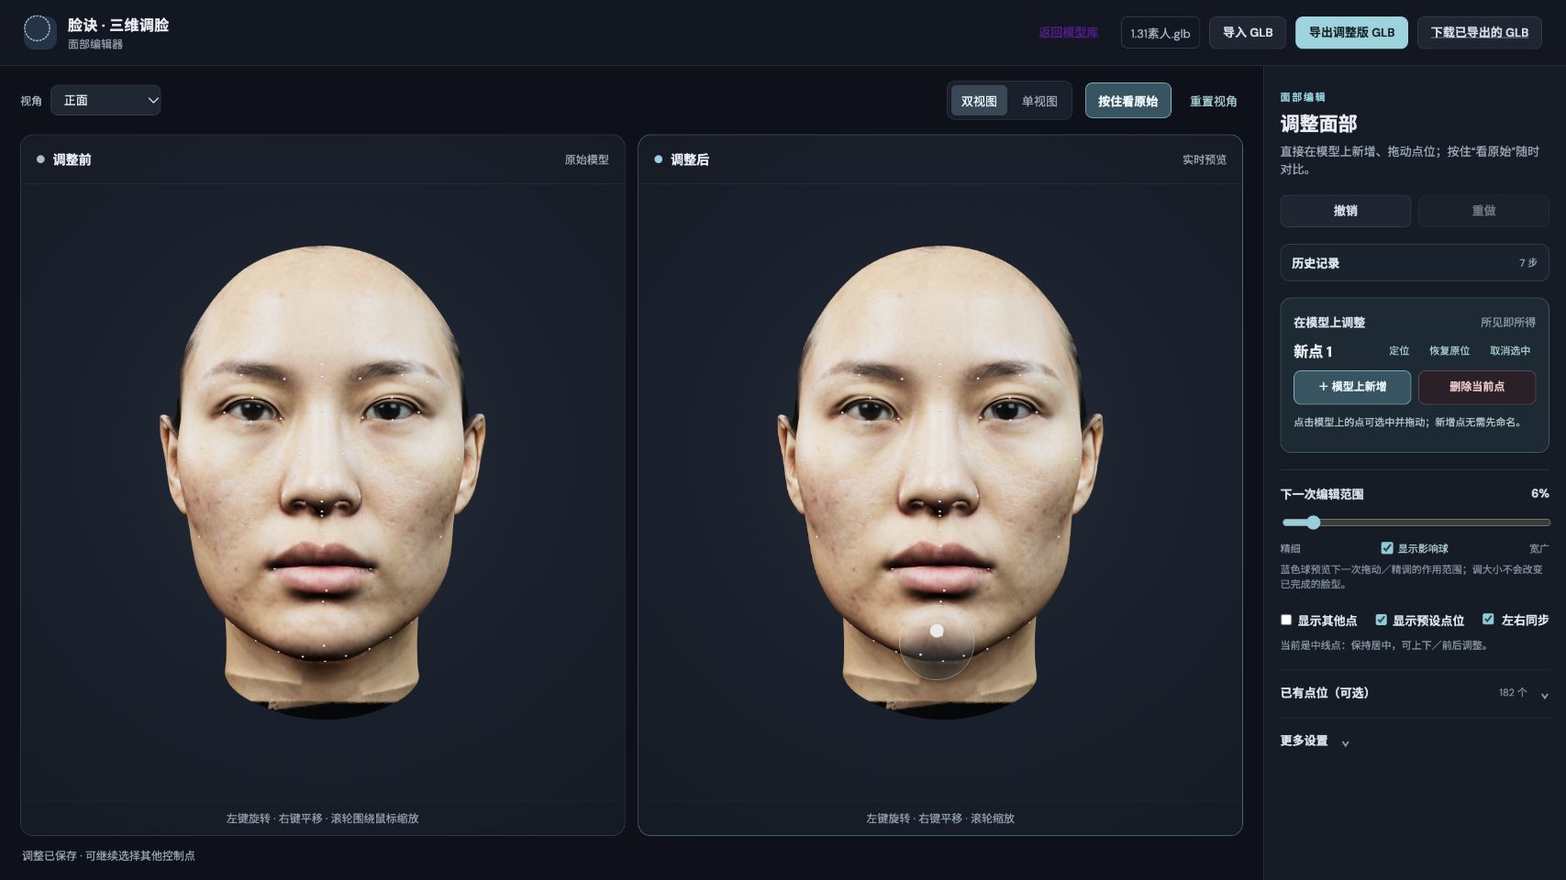Click 恢复原位 to restore the position
The image size is (1566, 880).
click(x=1449, y=351)
